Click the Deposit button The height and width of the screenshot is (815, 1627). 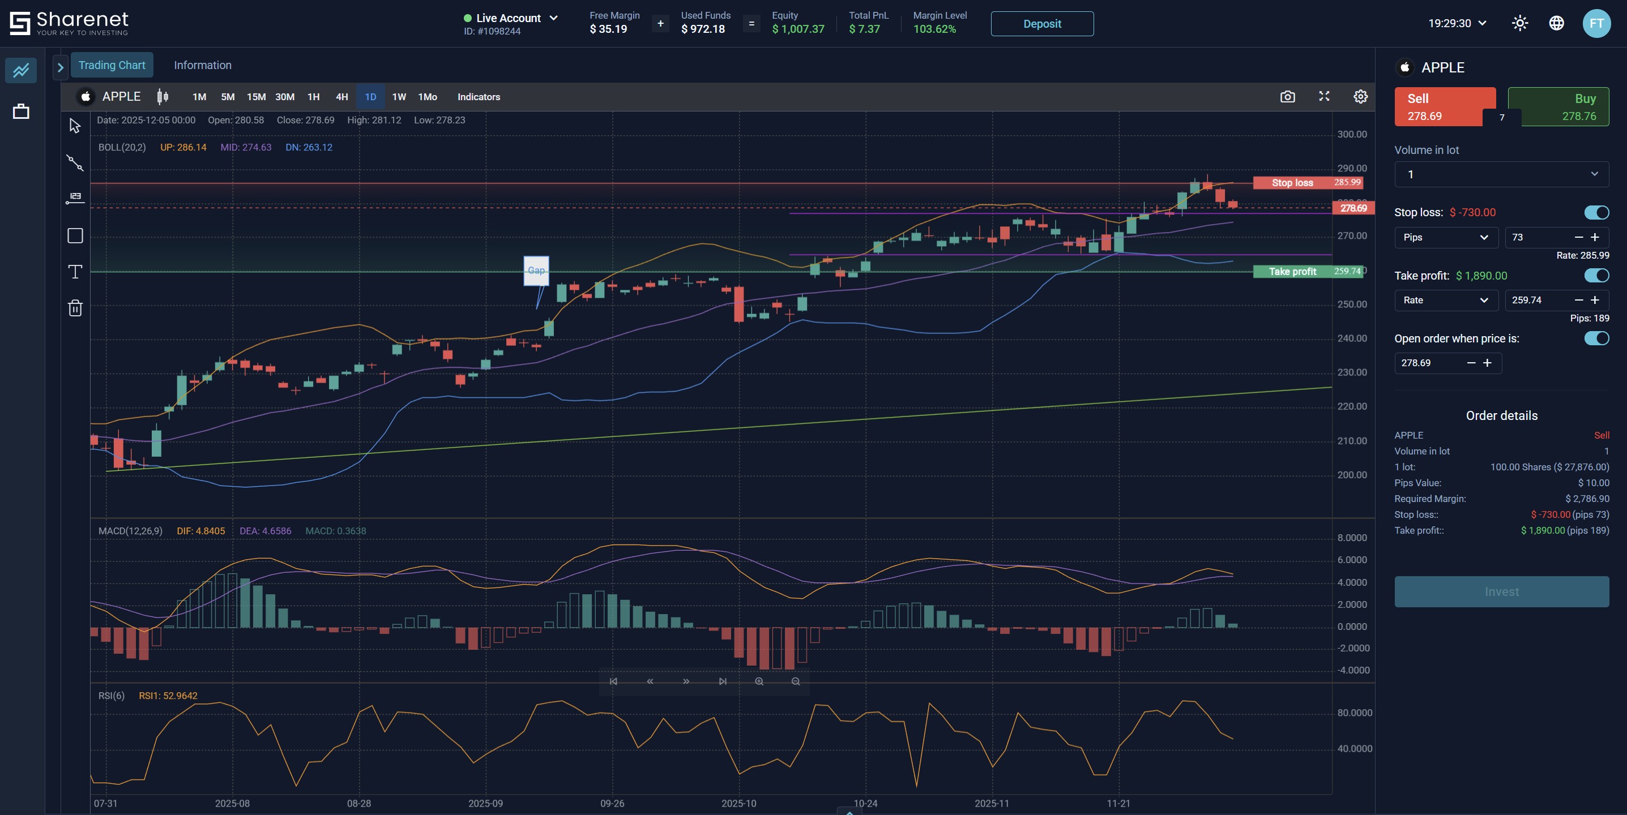[x=1041, y=23]
